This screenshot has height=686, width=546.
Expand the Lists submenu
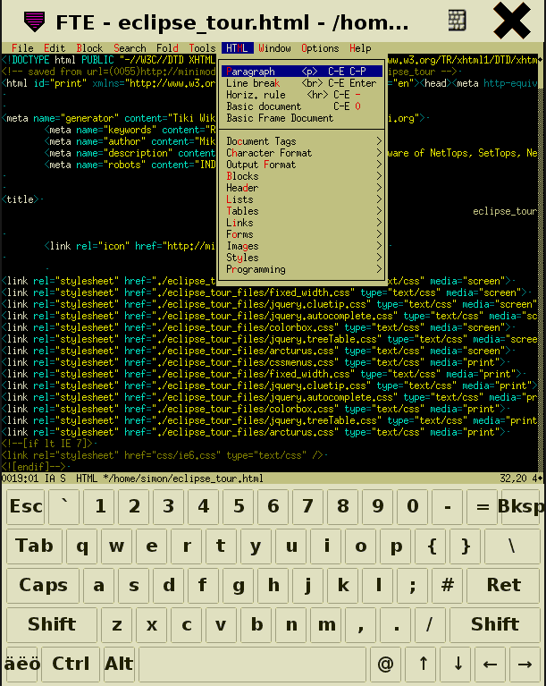(302, 199)
